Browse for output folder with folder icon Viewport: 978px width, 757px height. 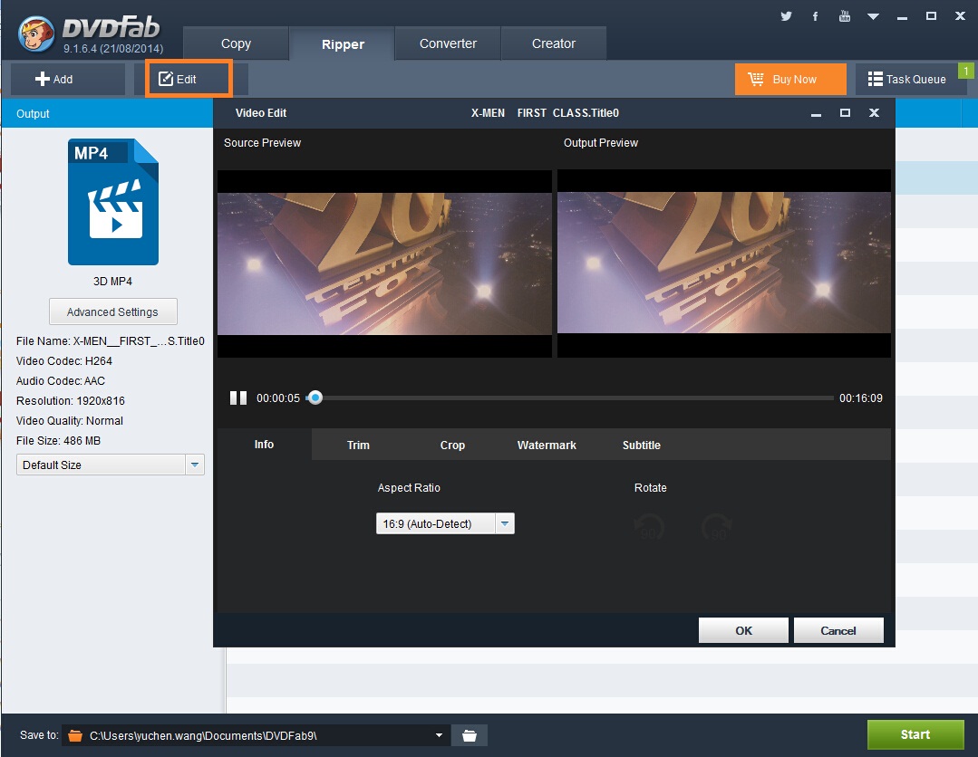(x=469, y=735)
